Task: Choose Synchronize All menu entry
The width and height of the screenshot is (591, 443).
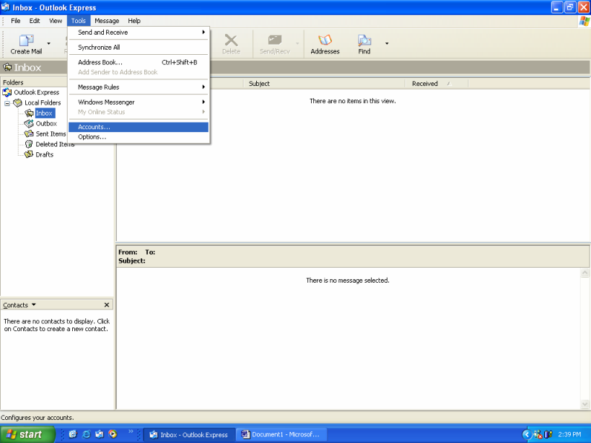Action: [139, 47]
